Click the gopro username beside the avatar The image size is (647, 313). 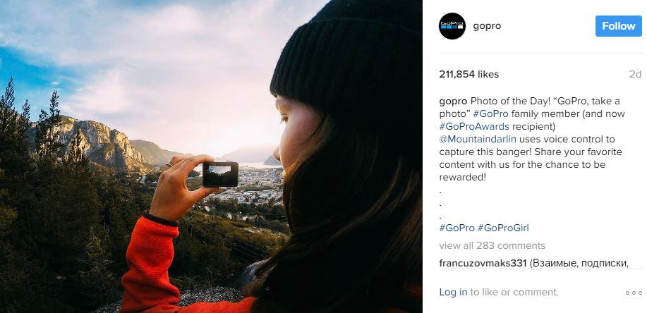click(x=487, y=26)
